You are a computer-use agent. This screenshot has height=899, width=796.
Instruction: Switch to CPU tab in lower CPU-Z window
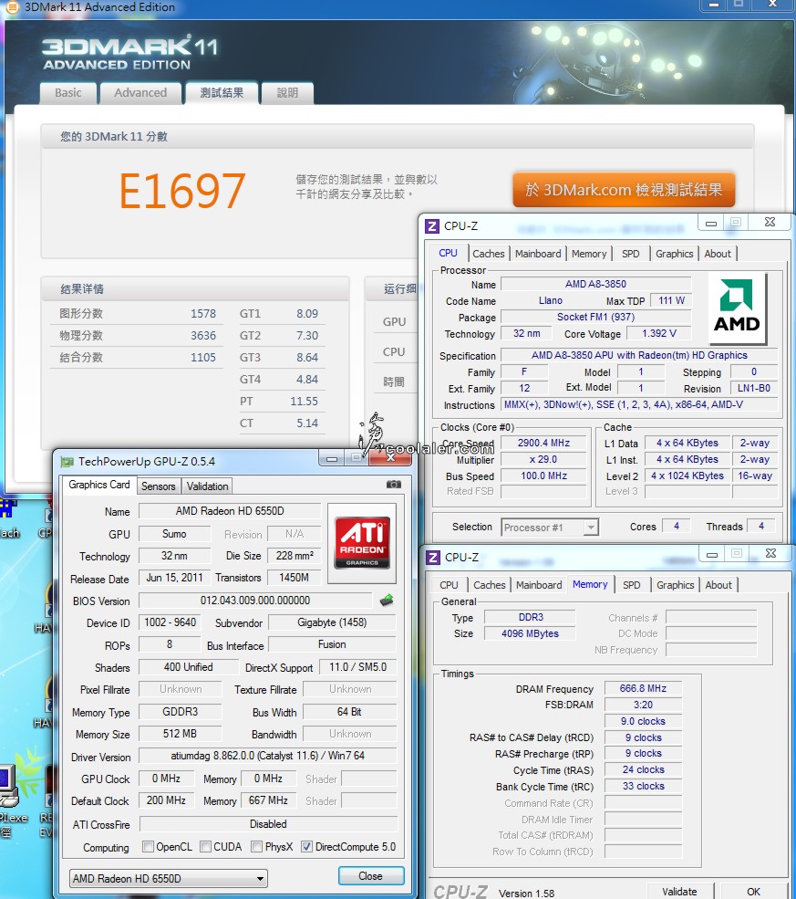point(449,585)
